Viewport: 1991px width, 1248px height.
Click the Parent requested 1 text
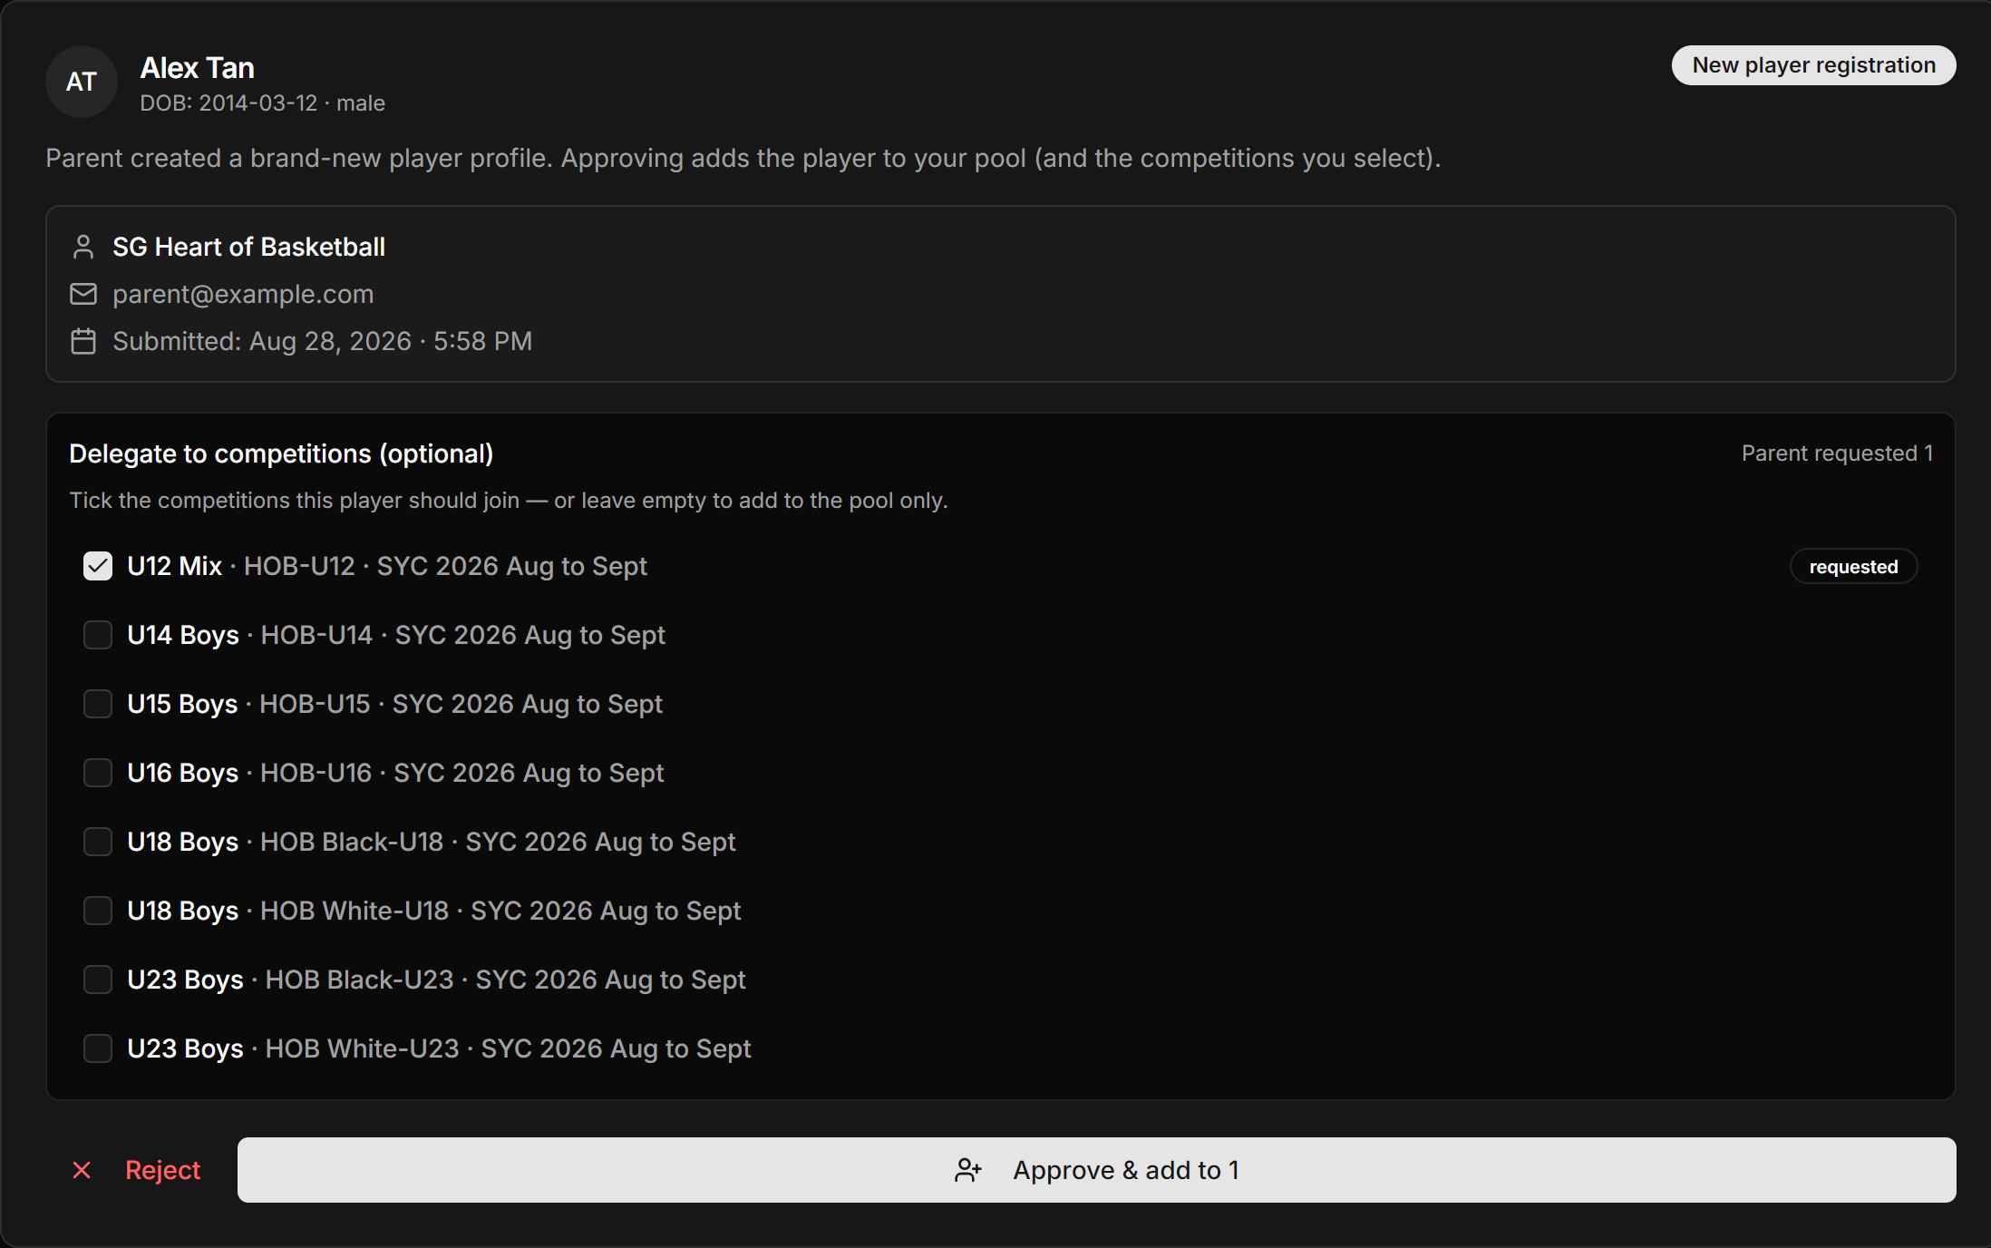(x=1837, y=453)
